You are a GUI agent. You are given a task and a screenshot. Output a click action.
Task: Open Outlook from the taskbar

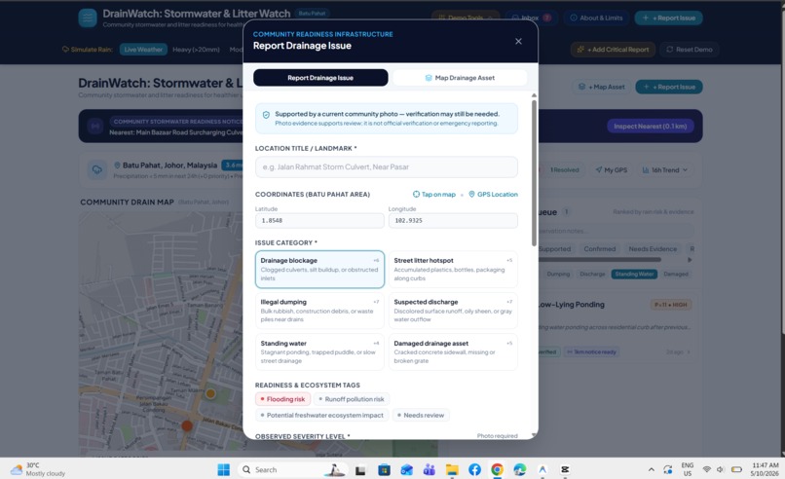[x=406, y=469]
